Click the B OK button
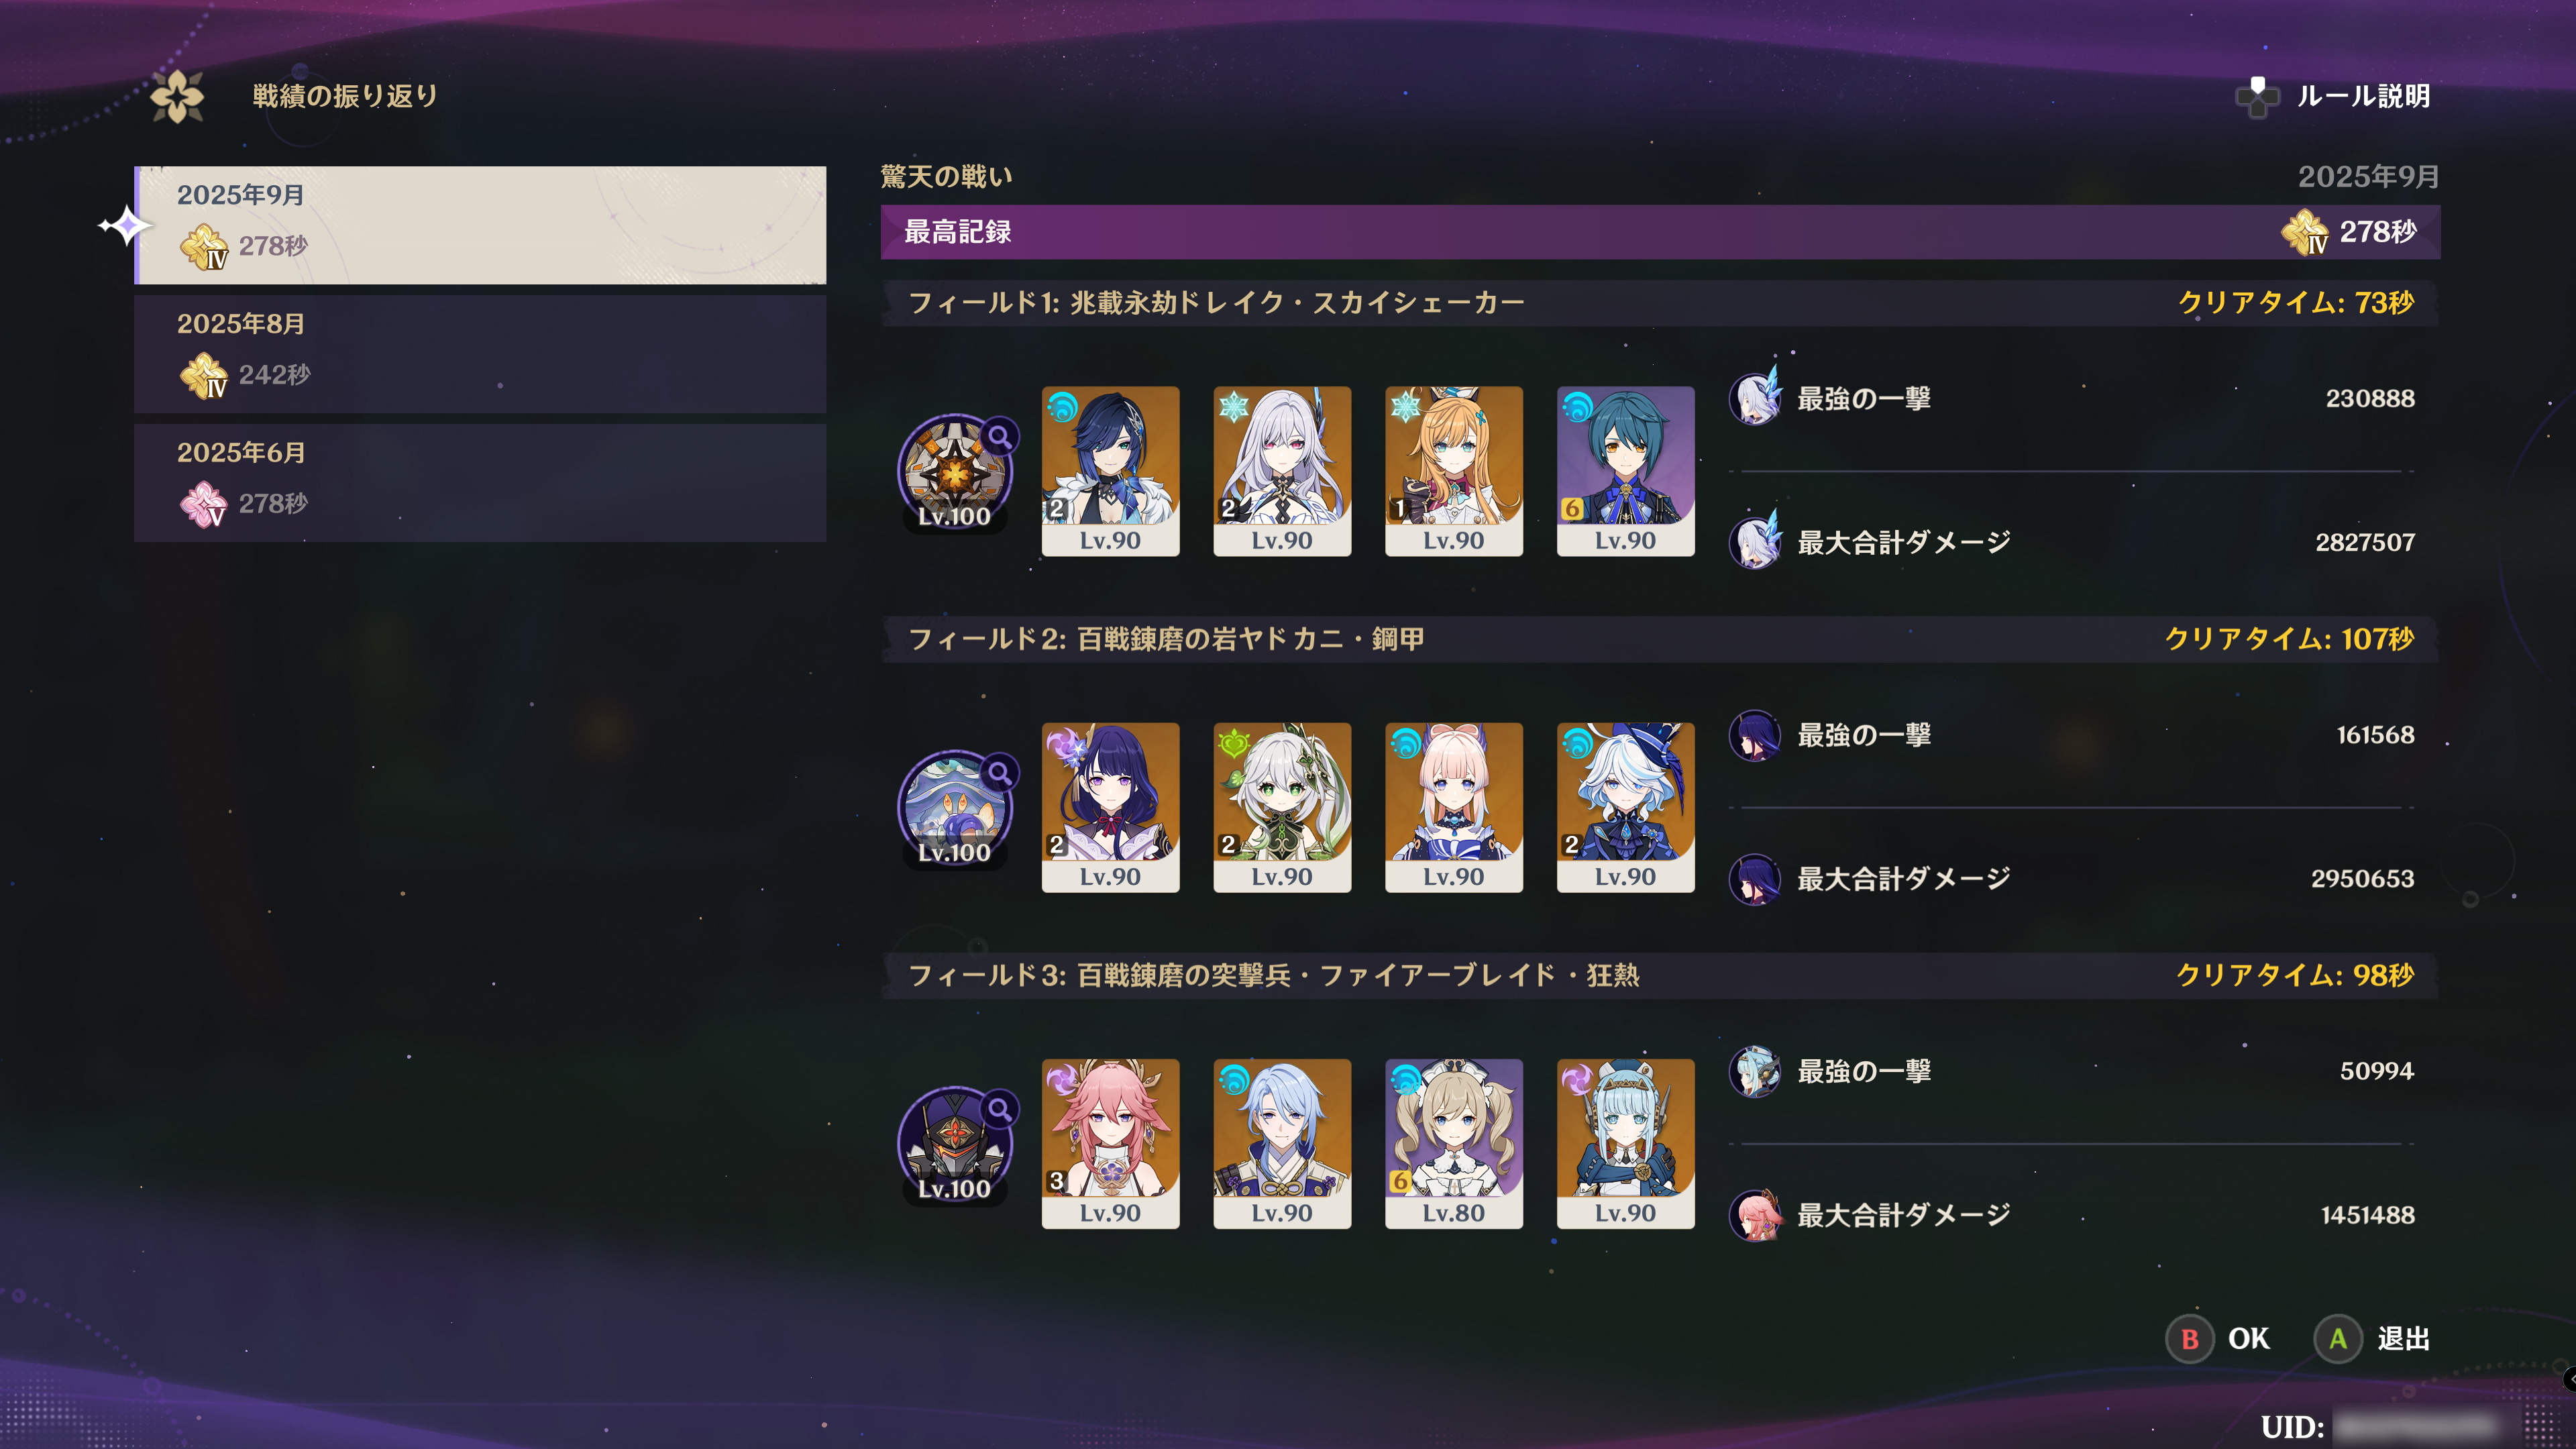This screenshot has height=1449, width=2576. 2219,1339
